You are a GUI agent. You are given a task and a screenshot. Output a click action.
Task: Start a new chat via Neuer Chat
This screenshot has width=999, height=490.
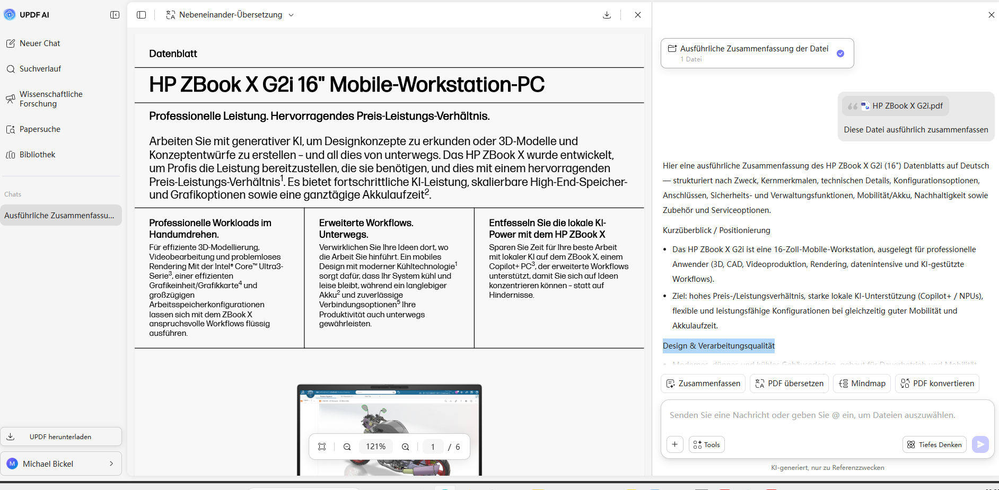pyautogui.click(x=40, y=43)
